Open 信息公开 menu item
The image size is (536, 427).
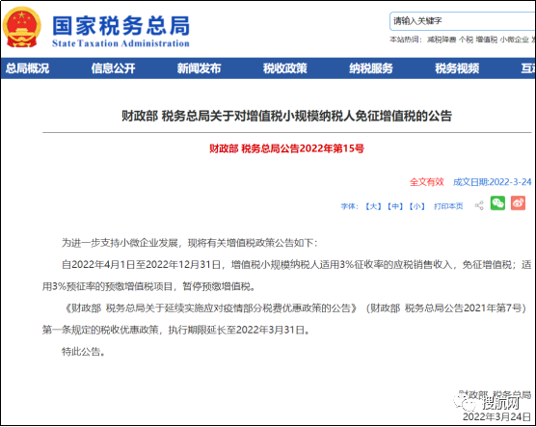pyautogui.click(x=113, y=68)
